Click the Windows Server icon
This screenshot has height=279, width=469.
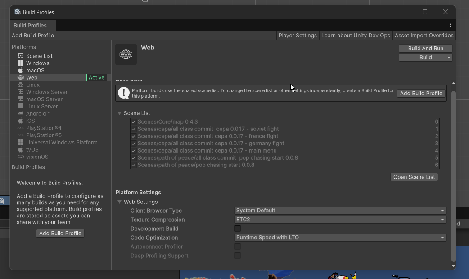[x=21, y=92]
